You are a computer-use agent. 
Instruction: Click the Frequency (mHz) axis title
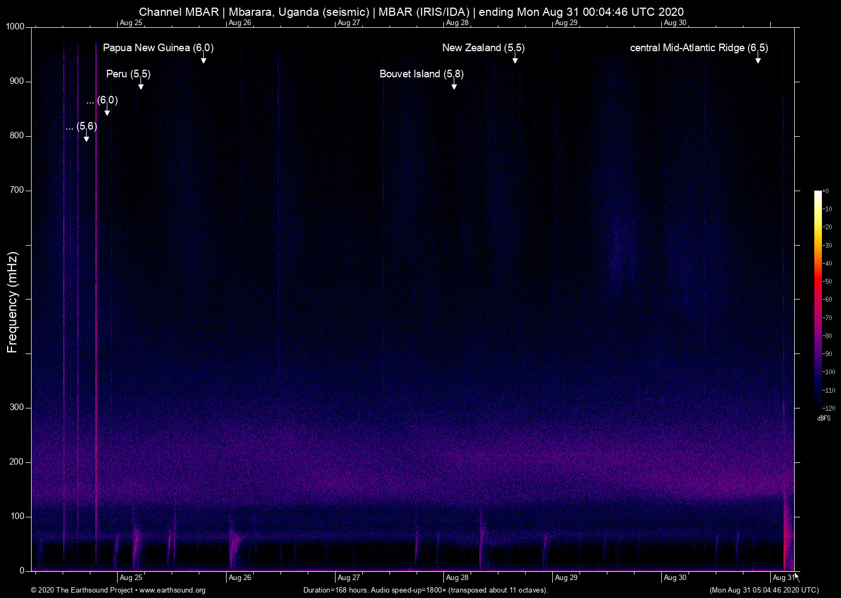coord(13,302)
